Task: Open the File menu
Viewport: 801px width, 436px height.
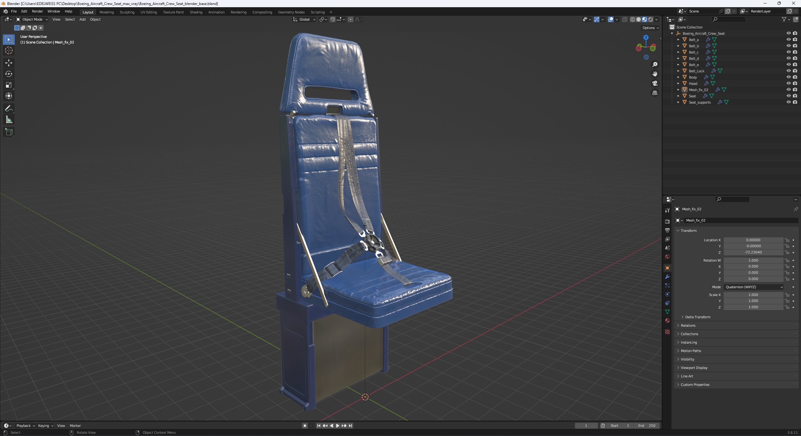Action: click(14, 11)
